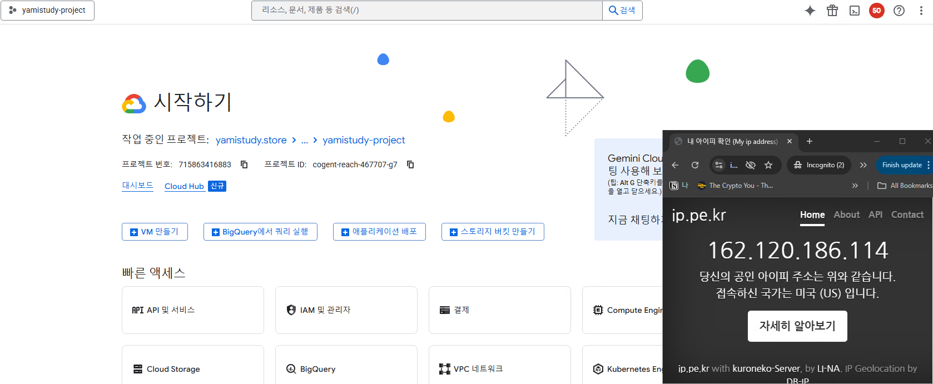Click the VM 만들기 button
933x384 pixels.
click(155, 232)
